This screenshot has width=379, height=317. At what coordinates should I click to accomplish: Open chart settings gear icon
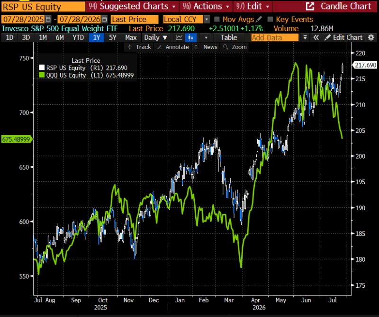[371, 38]
